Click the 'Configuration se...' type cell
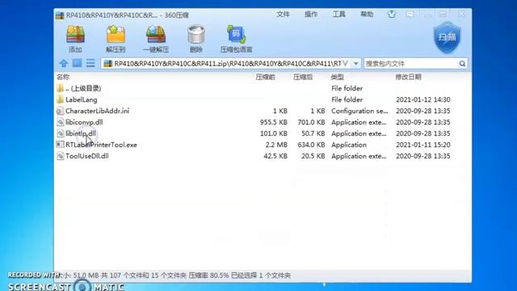 359,111
